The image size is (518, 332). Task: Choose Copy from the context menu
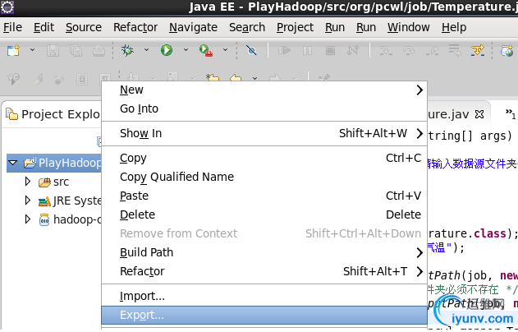[264, 158]
